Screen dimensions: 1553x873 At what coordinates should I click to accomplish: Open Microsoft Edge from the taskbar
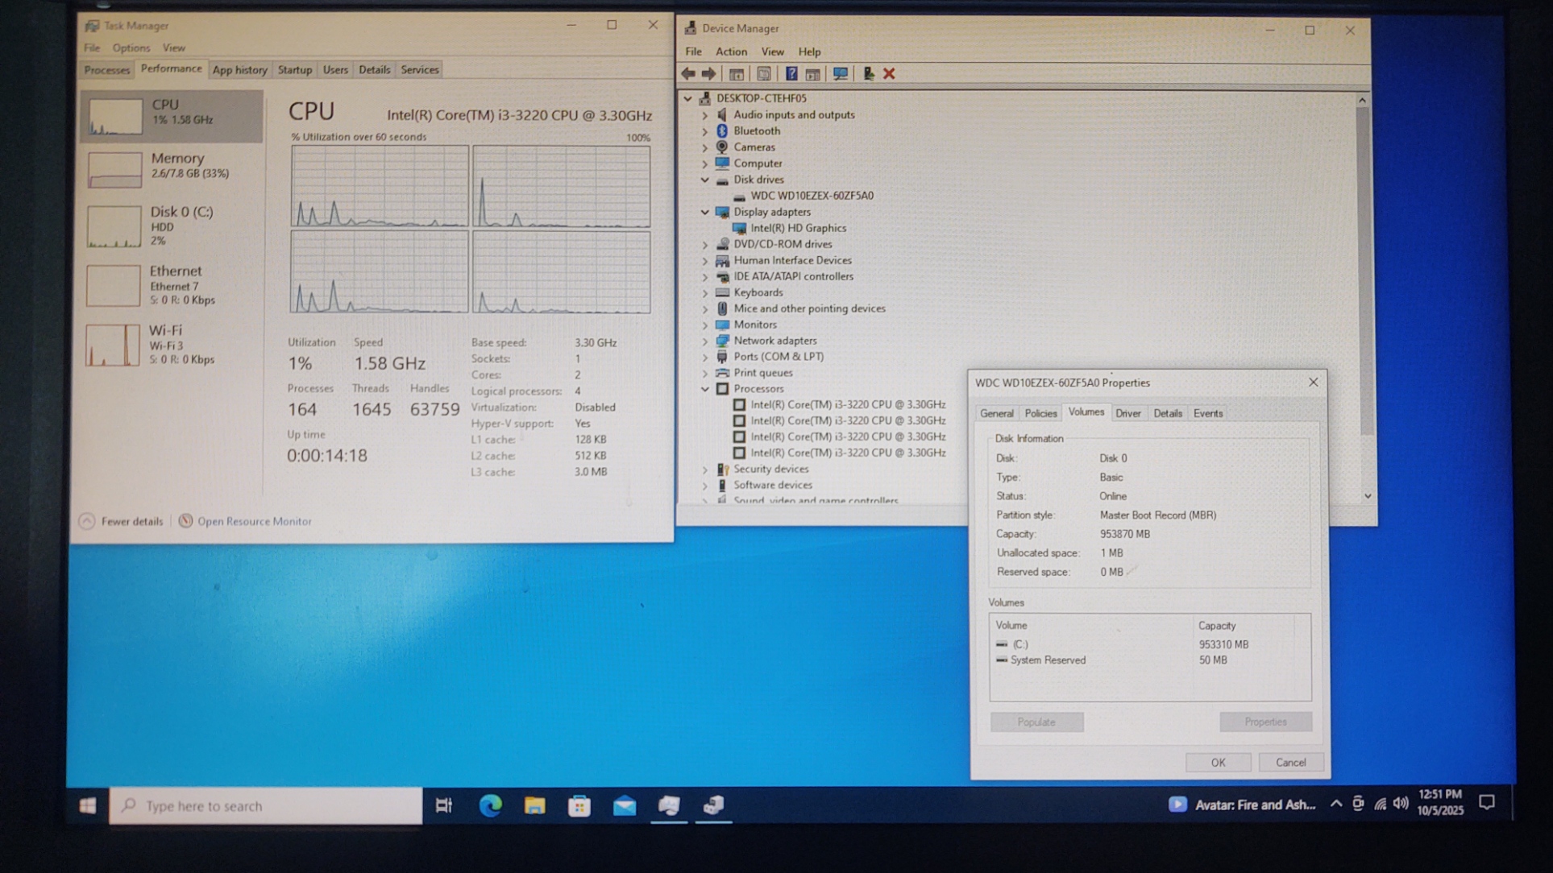(x=490, y=805)
